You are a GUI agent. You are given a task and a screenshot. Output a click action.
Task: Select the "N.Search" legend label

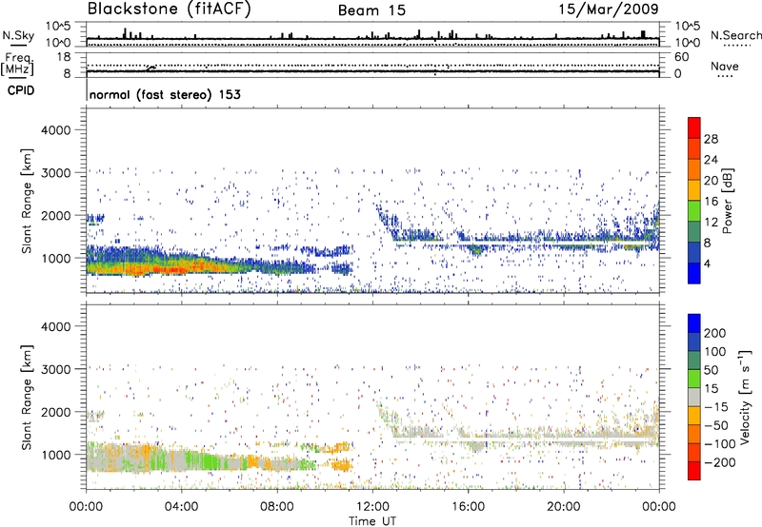[735, 35]
